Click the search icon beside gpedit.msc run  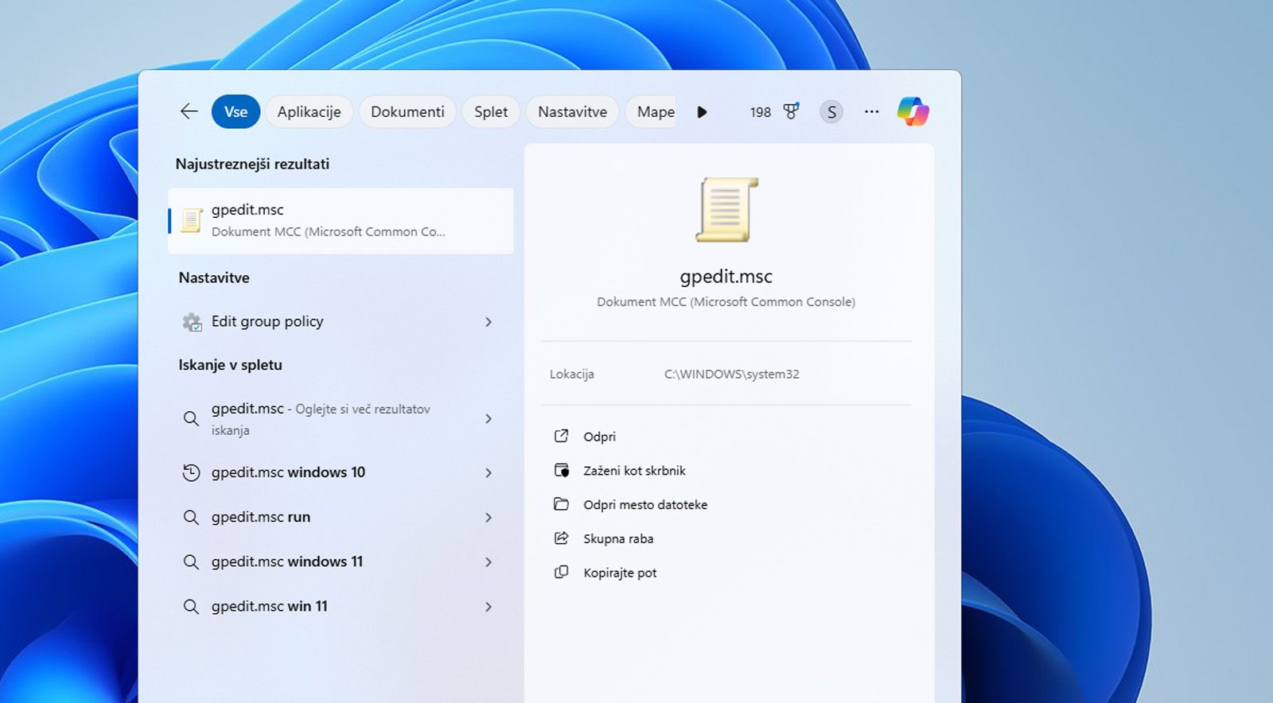point(191,518)
